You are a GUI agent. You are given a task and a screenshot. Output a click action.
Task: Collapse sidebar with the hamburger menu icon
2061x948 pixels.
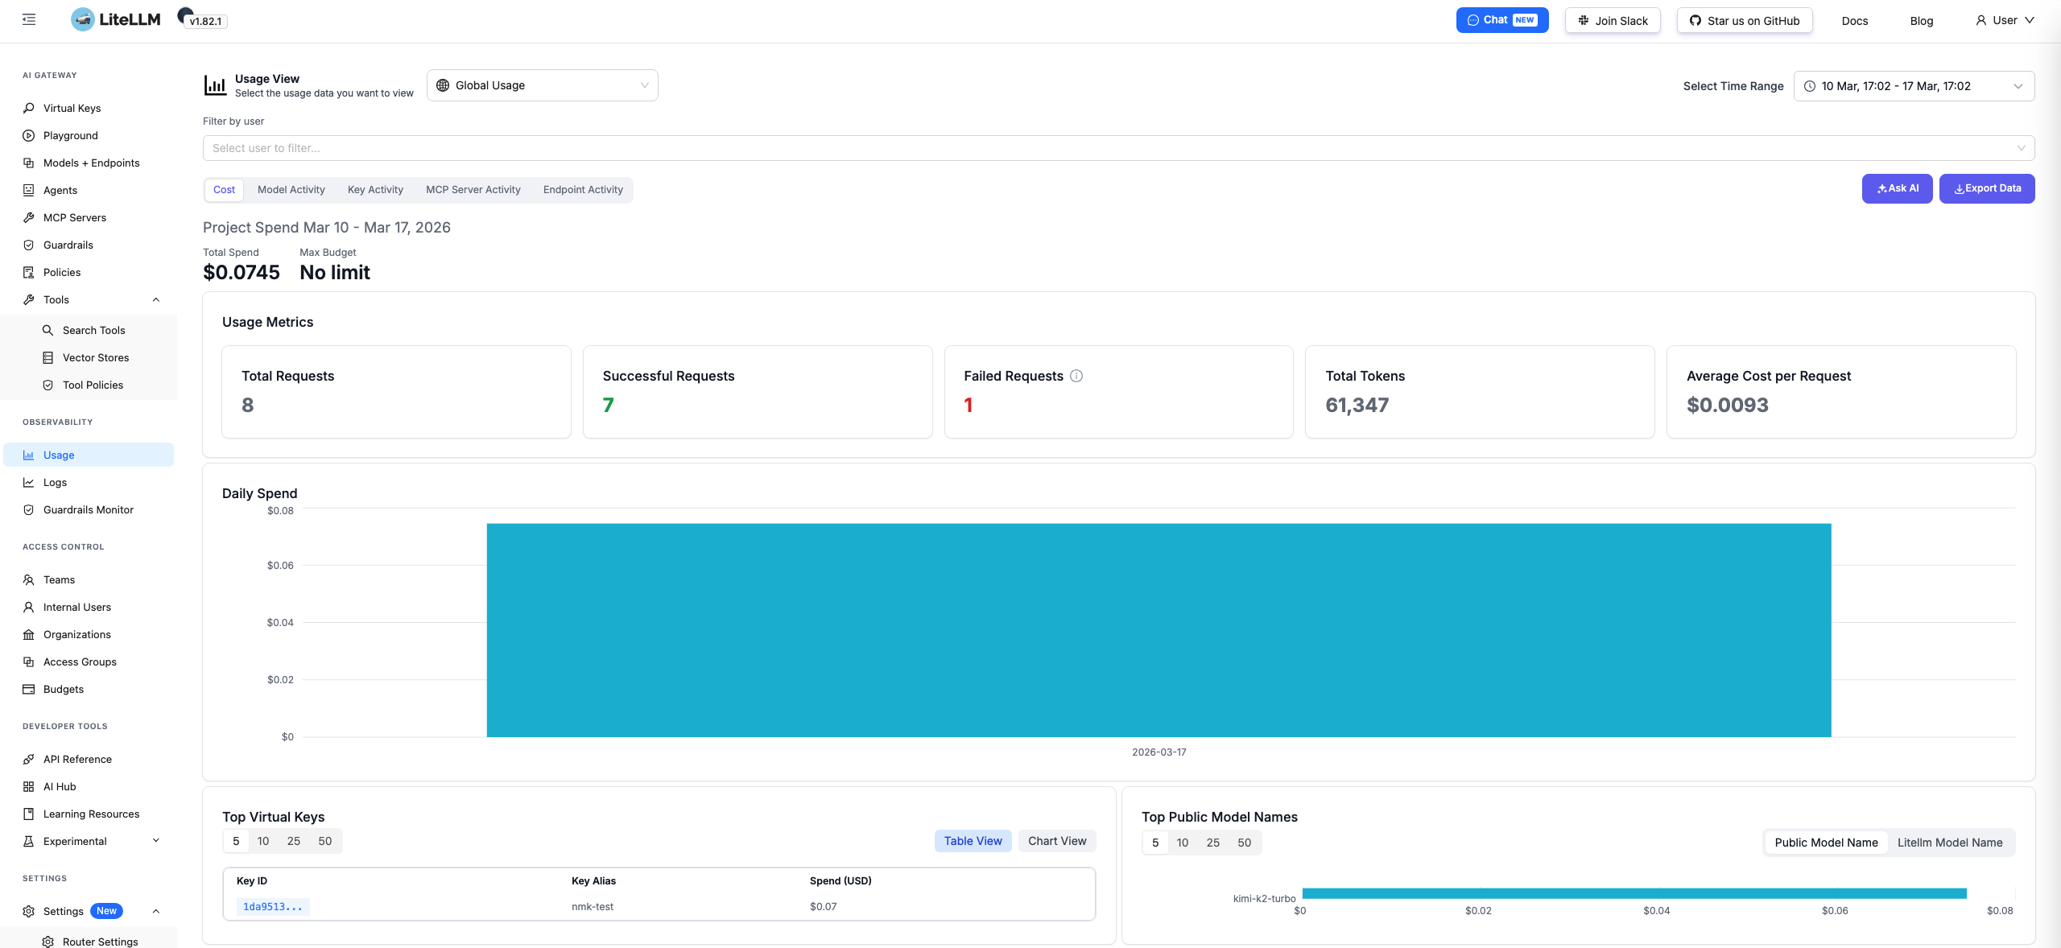pos(29,19)
